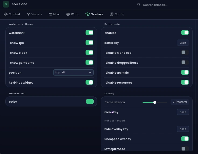Click the 'position' label

click(x=15, y=73)
